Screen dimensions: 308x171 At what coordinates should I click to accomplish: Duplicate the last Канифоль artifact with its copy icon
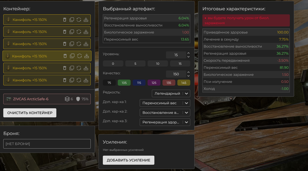point(72,80)
